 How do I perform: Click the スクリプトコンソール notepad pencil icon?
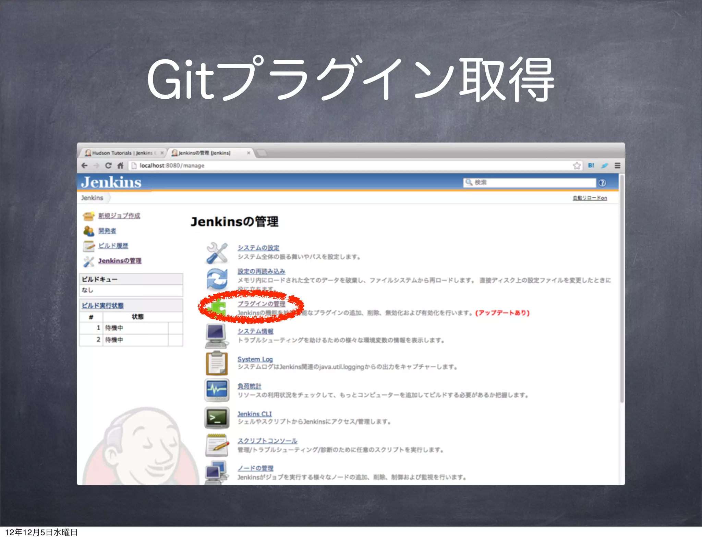(x=217, y=445)
